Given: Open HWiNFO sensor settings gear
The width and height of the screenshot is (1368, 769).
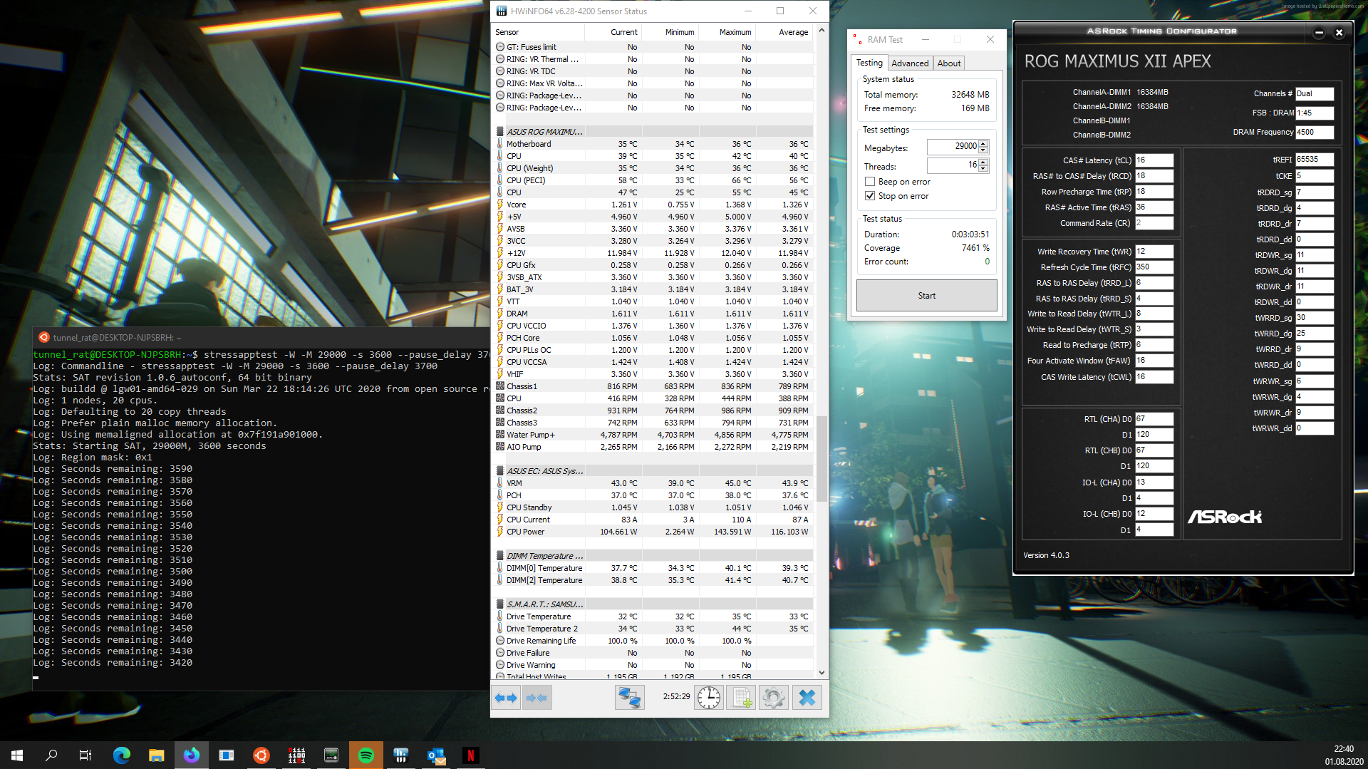Looking at the screenshot, I should click(773, 698).
